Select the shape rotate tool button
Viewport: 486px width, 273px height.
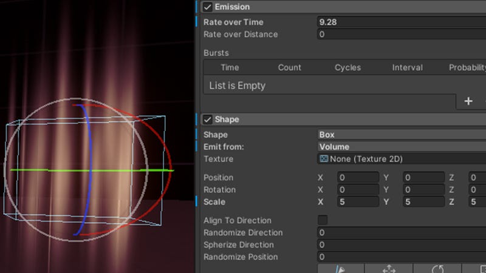tap(437, 269)
